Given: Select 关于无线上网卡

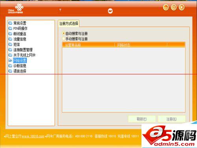Looking at the screenshot, I should pos(24,55).
